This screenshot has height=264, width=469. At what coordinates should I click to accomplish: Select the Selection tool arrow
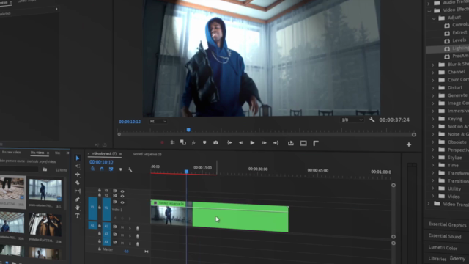click(x=78, y=158)
